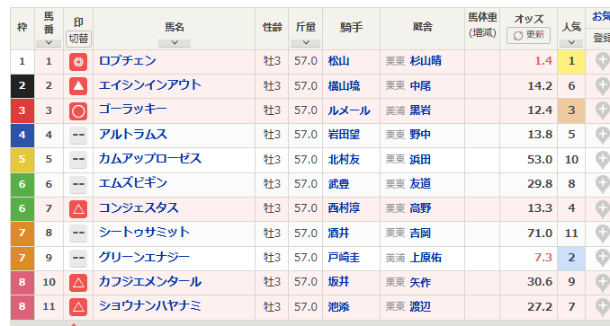Open horse page for シートゥサミット
Screen dimensions: 610x326
[x=144, y=233]
